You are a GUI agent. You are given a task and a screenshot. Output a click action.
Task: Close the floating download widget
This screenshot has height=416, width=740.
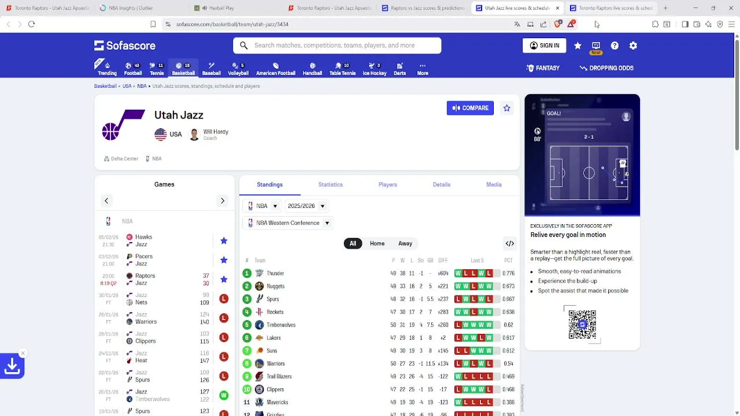click(23, 353)
